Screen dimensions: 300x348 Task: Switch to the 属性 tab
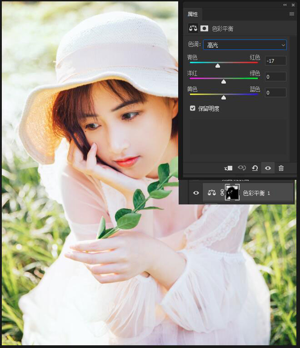coord(193,14)
